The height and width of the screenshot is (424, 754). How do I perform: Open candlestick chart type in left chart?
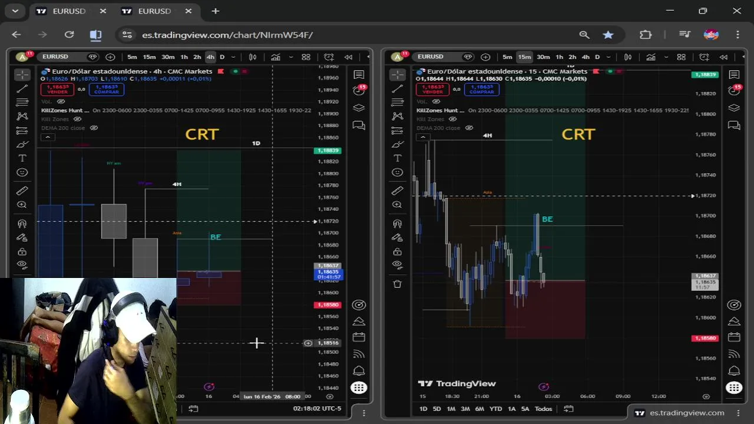click(253, 57)
